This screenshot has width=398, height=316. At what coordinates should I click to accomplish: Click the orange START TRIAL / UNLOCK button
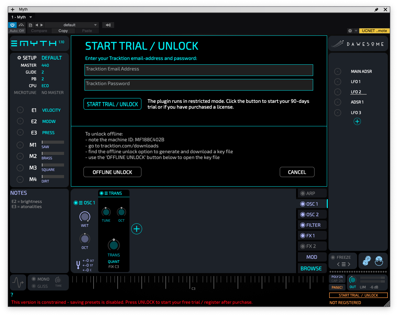coord(358,295)
